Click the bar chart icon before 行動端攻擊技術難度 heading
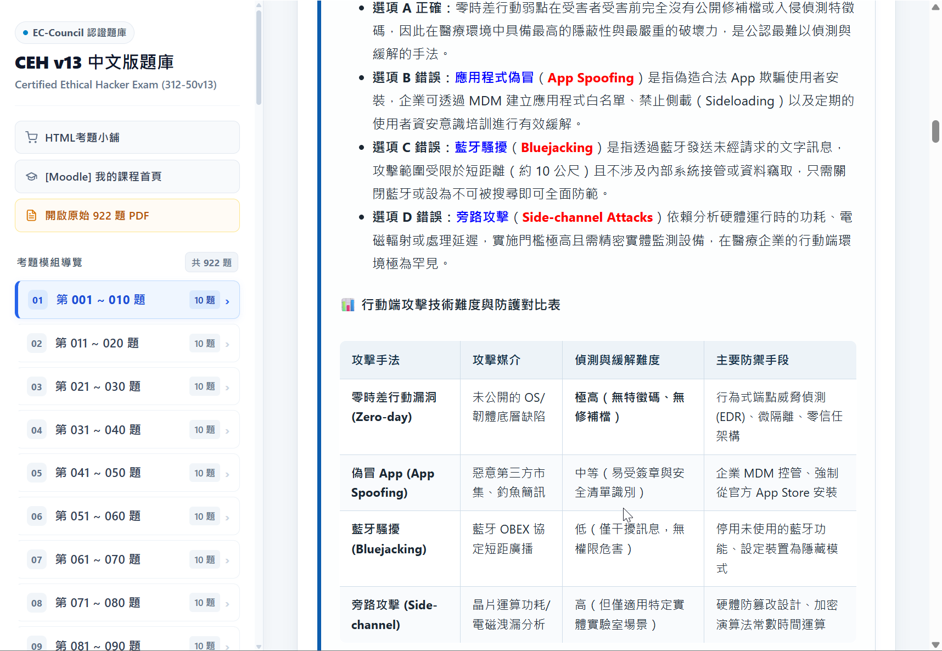Image resolution: width=942 pixels, height=651 pixels. (347, 305)
